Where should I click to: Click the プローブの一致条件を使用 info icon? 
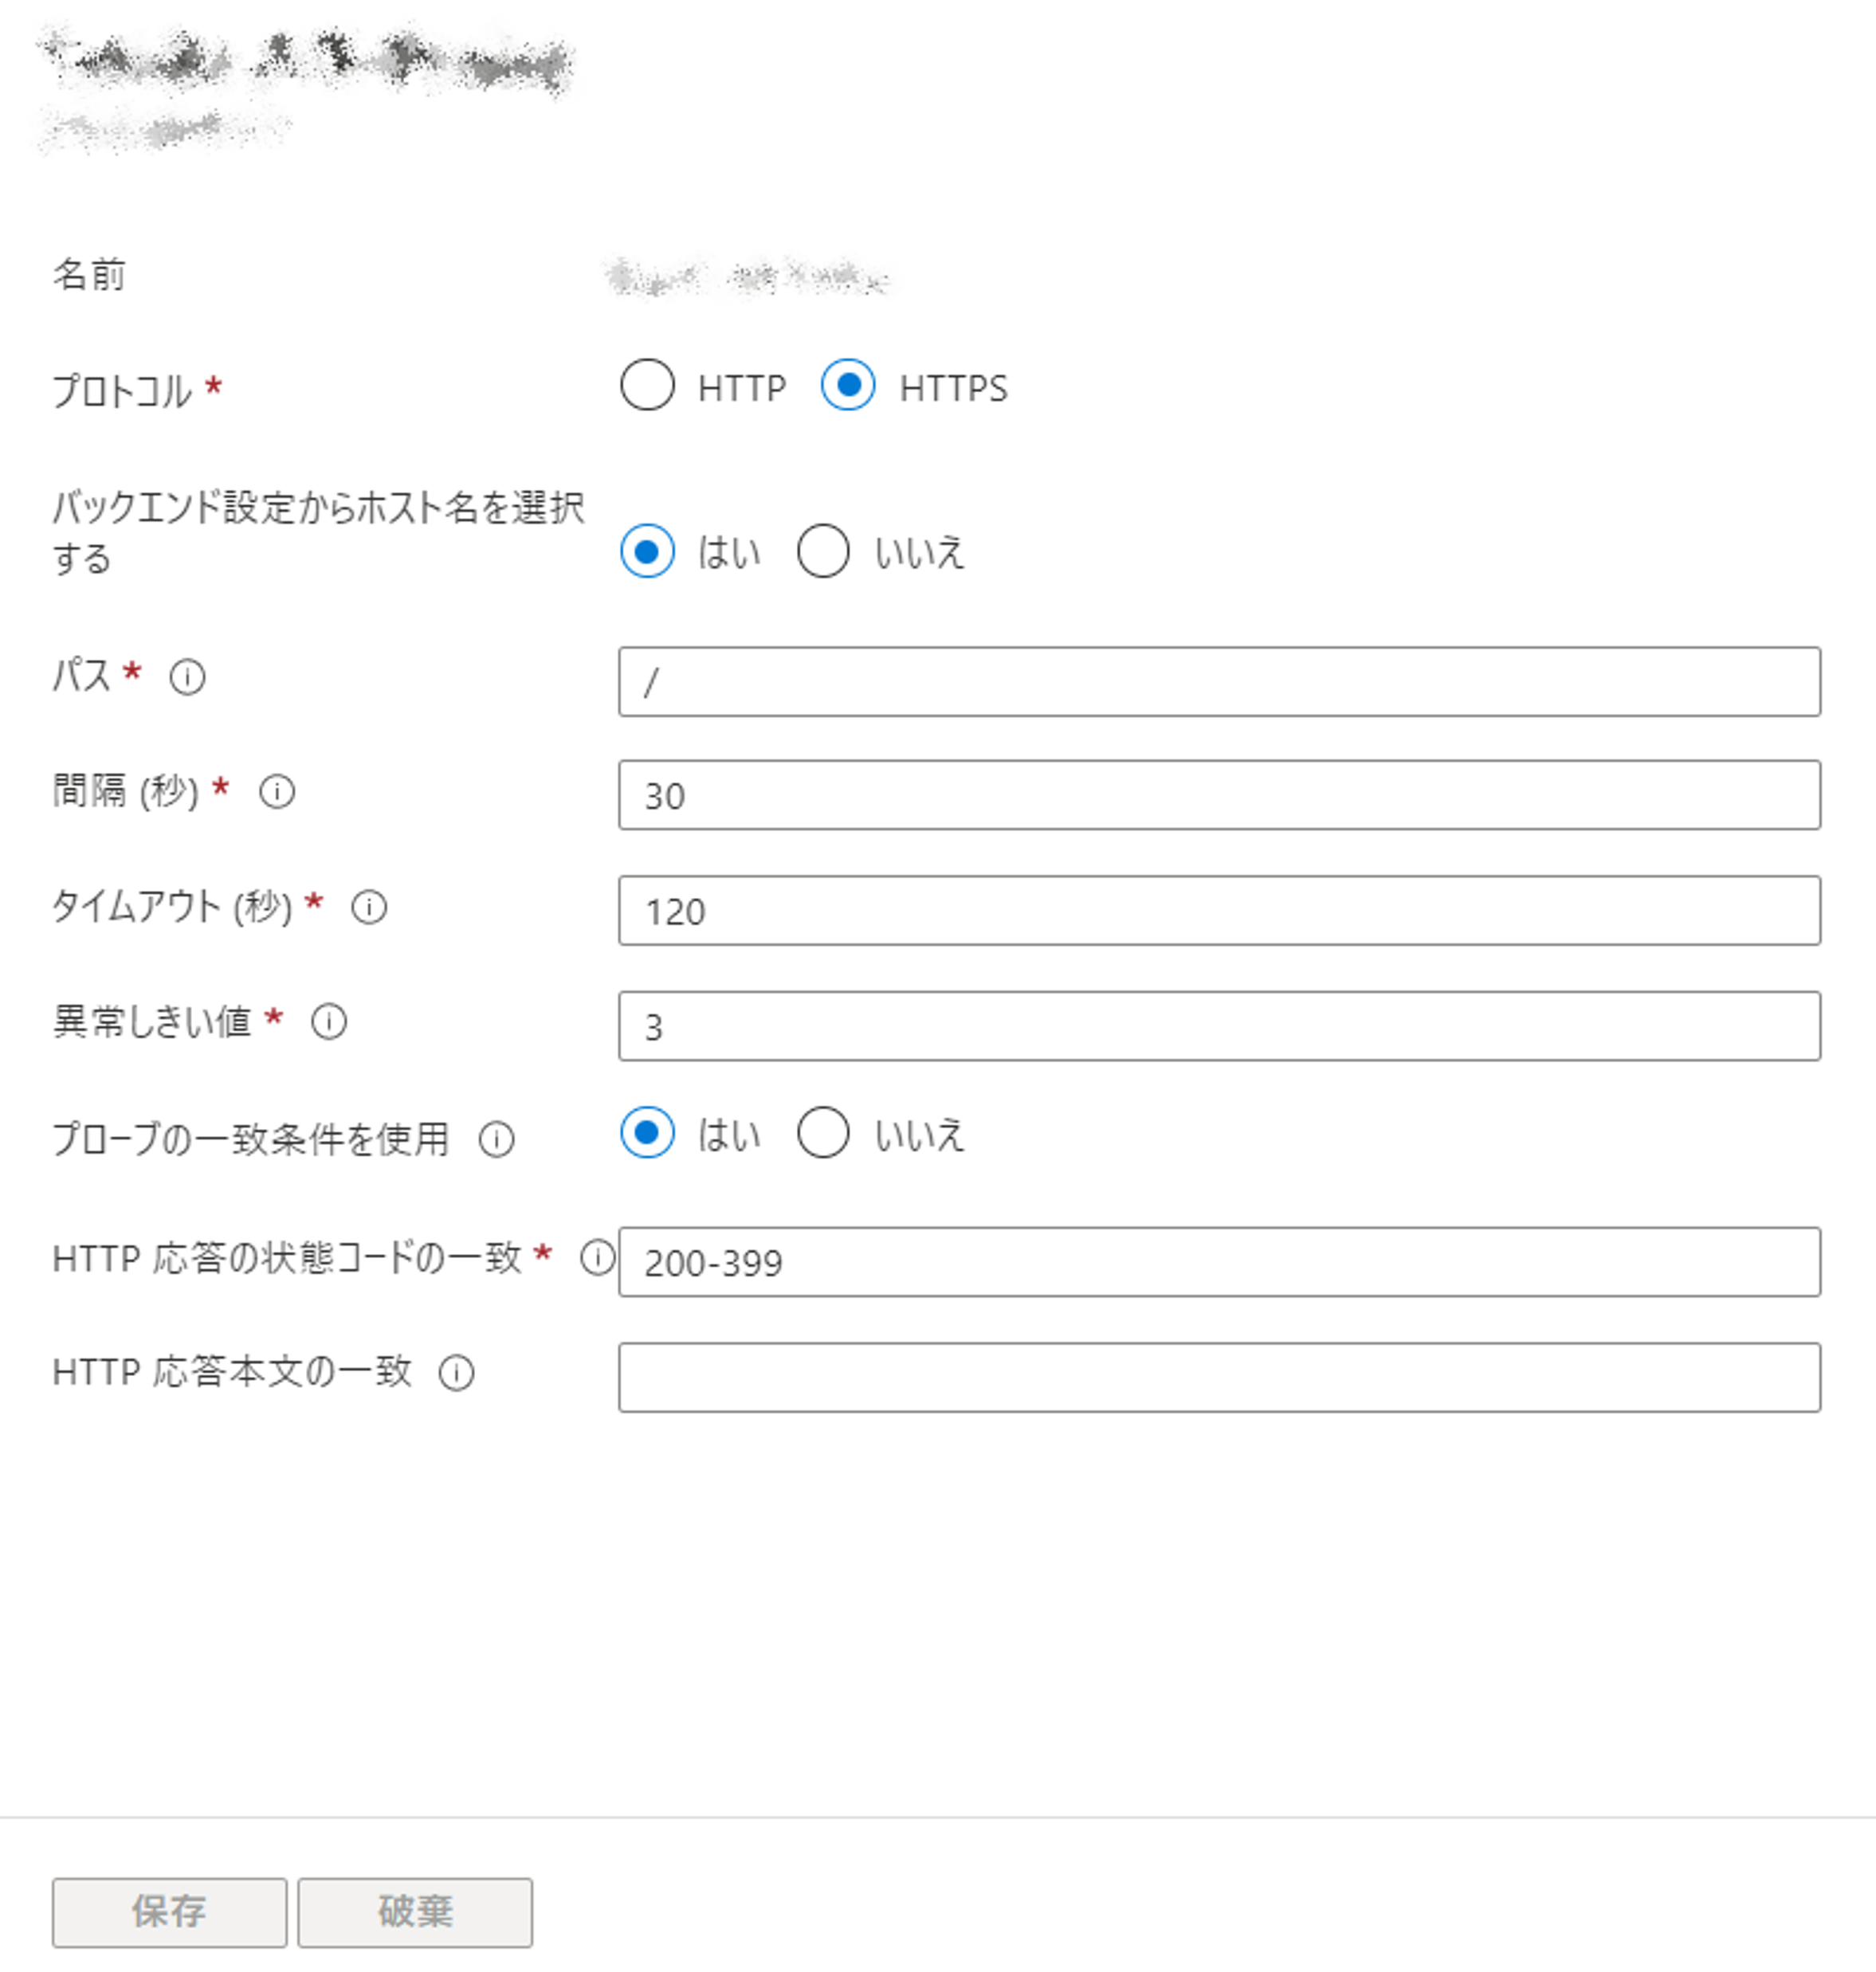click(496, 1138)
